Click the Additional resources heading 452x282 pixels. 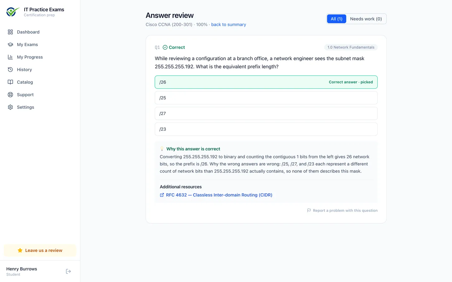tap(181, 187)
